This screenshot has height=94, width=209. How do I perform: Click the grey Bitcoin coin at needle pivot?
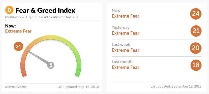pyautogui.click(x=51, y=65)
